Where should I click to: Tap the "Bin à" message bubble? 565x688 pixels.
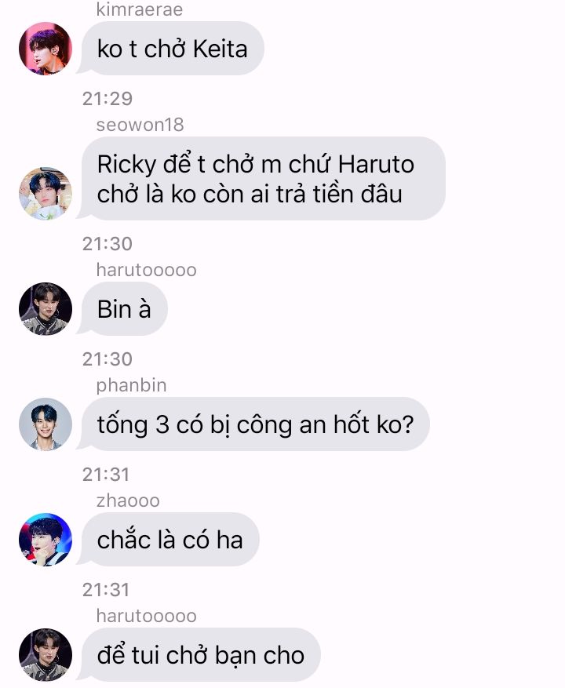pyautogui.click(x=124, y=308)
